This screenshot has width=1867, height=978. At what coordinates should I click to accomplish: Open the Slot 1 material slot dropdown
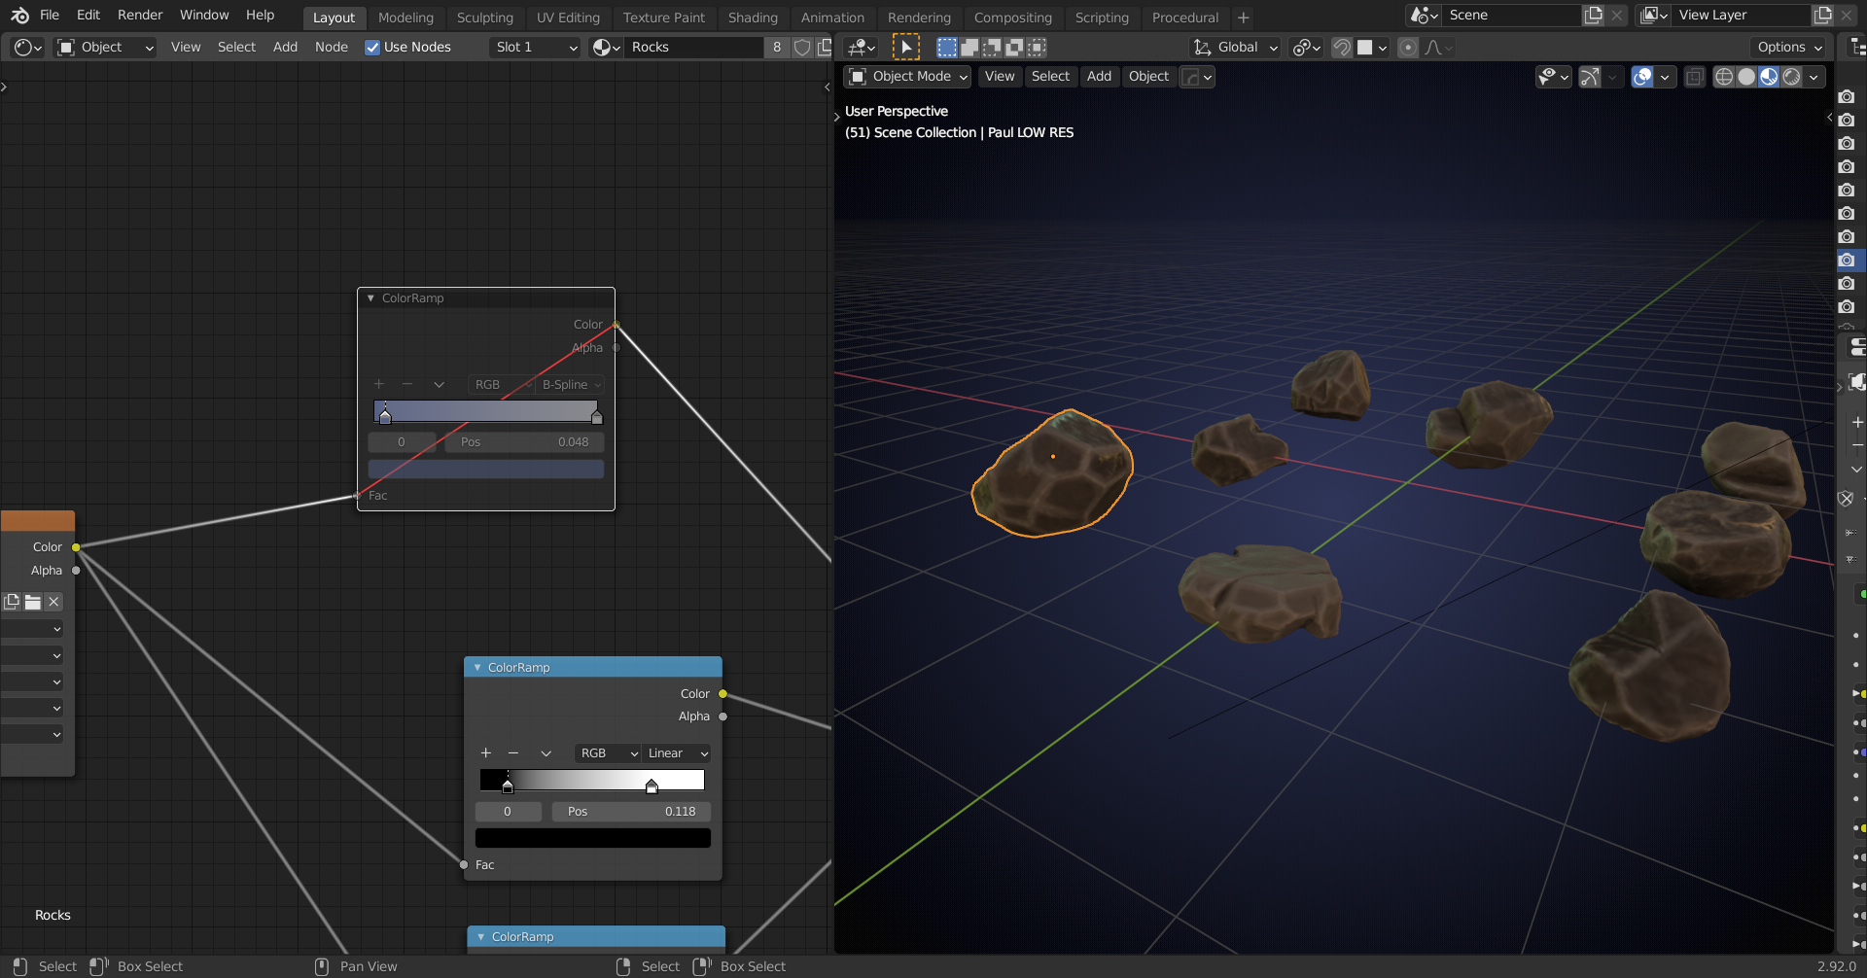(536, 47)
